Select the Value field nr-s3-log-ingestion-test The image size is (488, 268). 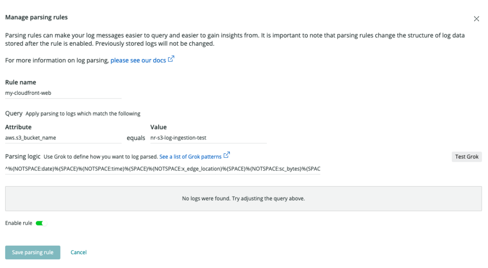[209, 138]
